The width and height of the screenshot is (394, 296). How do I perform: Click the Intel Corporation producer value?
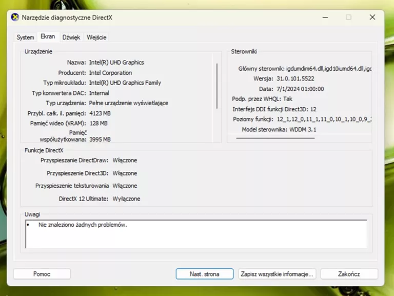tap(111, 73)
